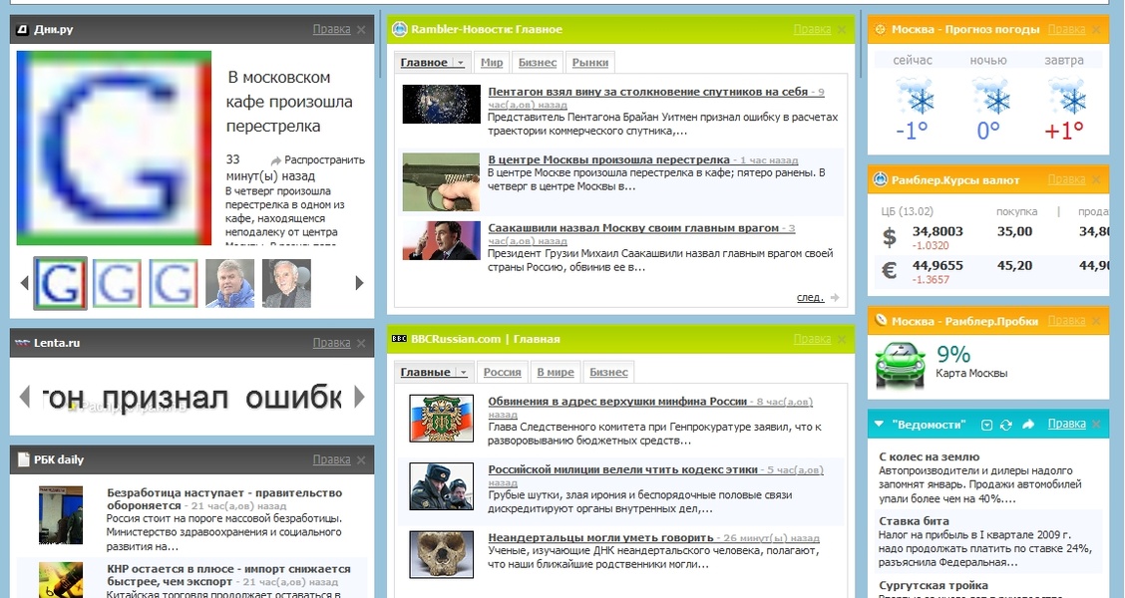This screenshot has width=1125, height=598.
Task: Close the Дни.ру widget
Action: 361,29
